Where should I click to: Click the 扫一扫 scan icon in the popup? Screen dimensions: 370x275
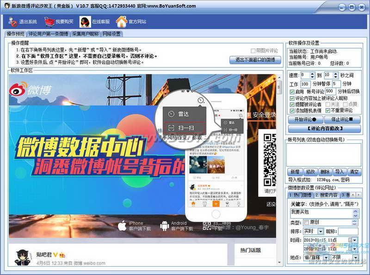[x=171, y=128]
